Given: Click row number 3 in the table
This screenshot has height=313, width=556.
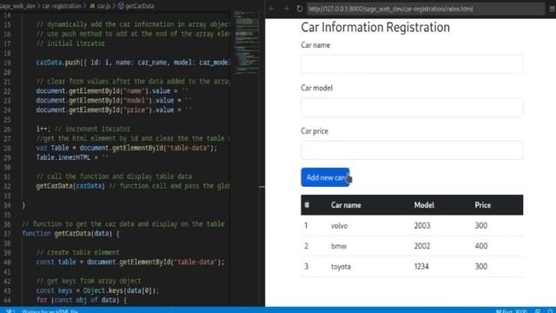Looking at the screenshot, I should (306, 267).
